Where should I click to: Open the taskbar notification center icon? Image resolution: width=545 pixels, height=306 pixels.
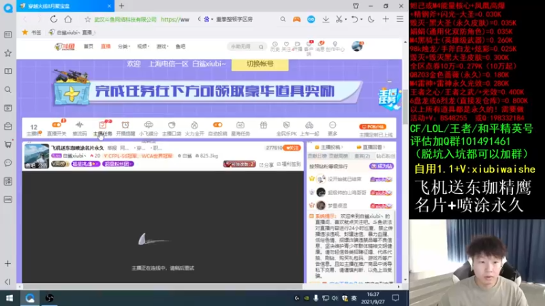[x=396, y=298]
